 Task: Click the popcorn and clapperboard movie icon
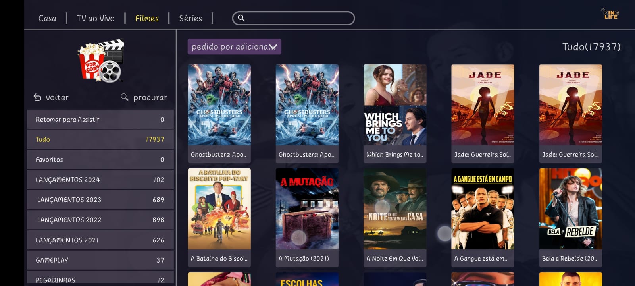click(101, 61)
